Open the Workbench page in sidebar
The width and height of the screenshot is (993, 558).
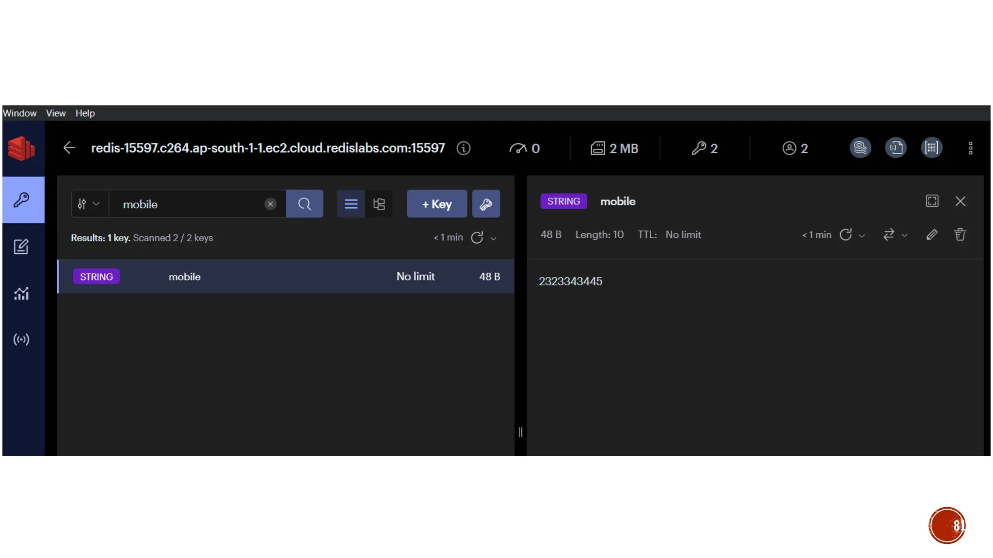pos(21,247)
